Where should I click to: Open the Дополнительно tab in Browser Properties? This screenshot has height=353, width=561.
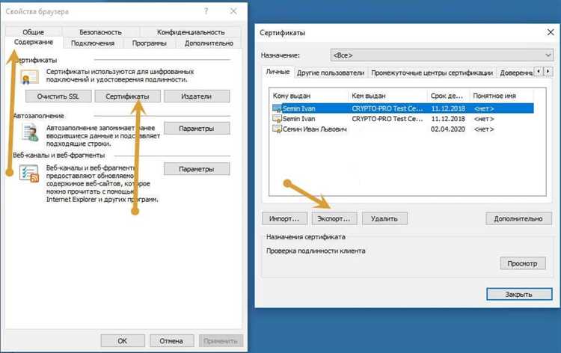point(209,43)
